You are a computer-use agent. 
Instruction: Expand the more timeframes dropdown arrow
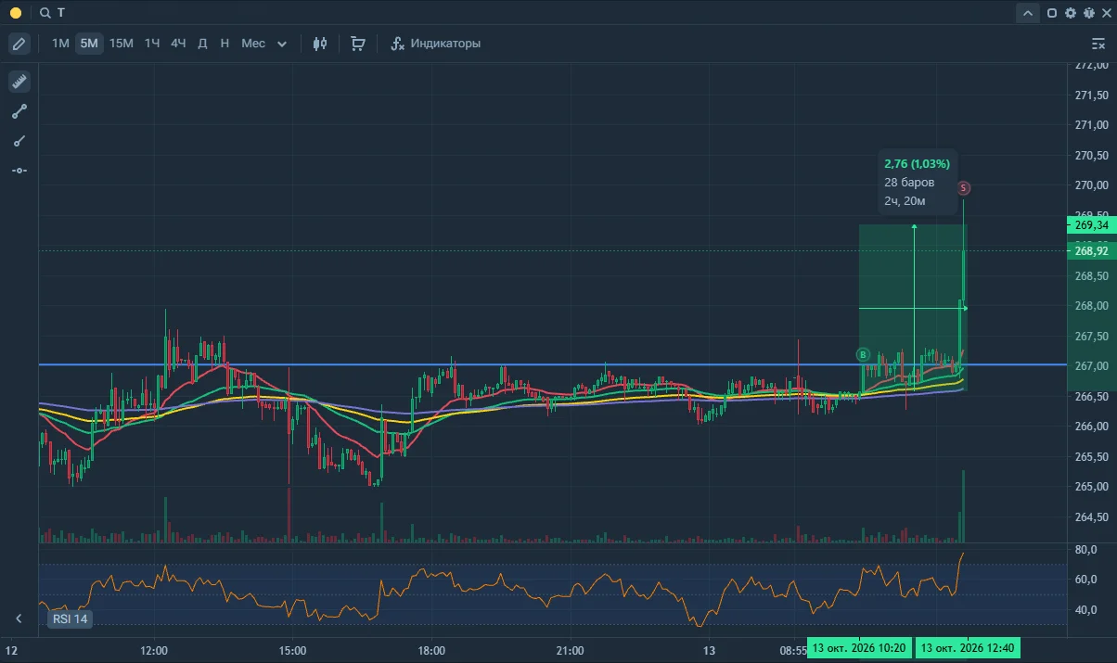(282, 44)
